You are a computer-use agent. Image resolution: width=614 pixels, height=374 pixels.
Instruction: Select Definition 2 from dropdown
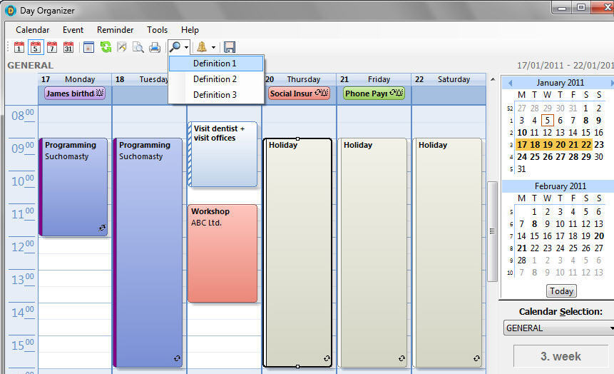(x=216, y=79)
